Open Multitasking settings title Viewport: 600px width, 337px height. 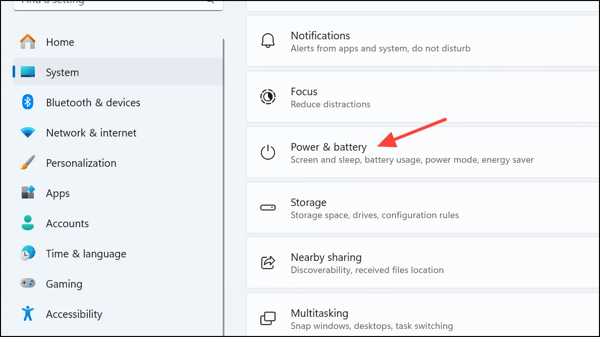point(319,313)
